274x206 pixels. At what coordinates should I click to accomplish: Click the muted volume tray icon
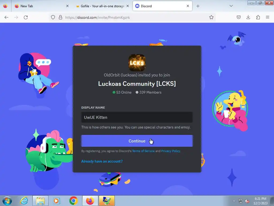pyautogui.click(x=247, y=201)
